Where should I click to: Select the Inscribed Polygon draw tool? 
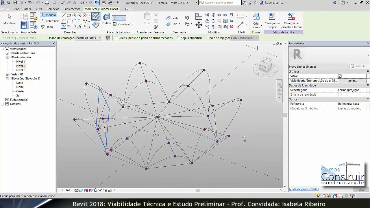(74, 16)
